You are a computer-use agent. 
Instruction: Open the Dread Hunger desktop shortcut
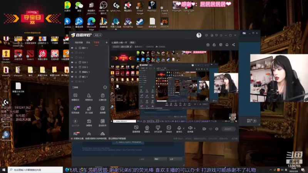(x=140, y=8)
